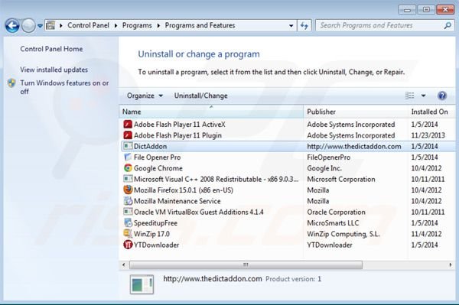
Task: Click WinZip Computing, S.L. publisher cell
Action: 343,234
